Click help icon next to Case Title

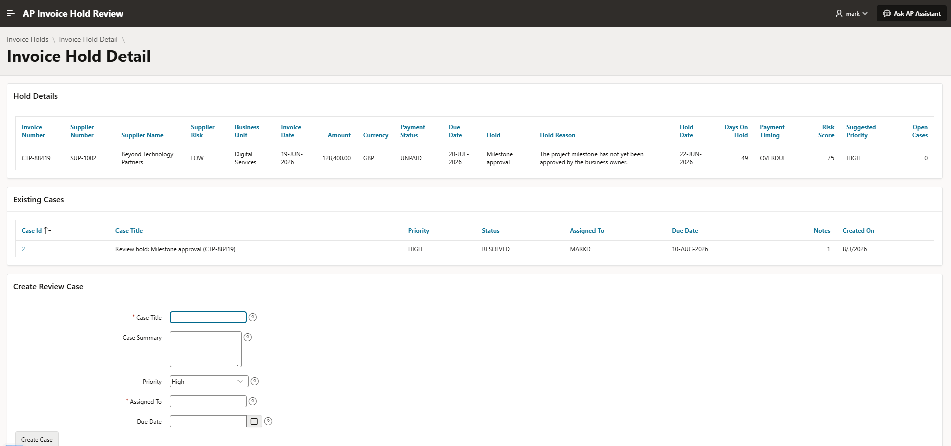[x=253, y=317]
